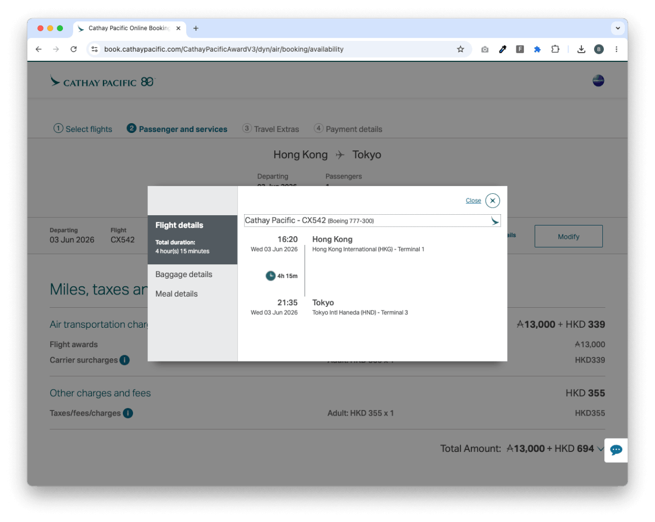Bookmark this page with the star icon
Screen dimensions: 655x522
point(461,49)
